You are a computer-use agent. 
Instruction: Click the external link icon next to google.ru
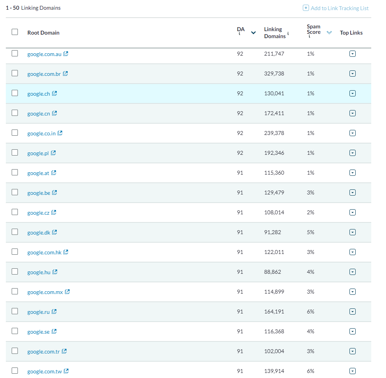[54, 311]
